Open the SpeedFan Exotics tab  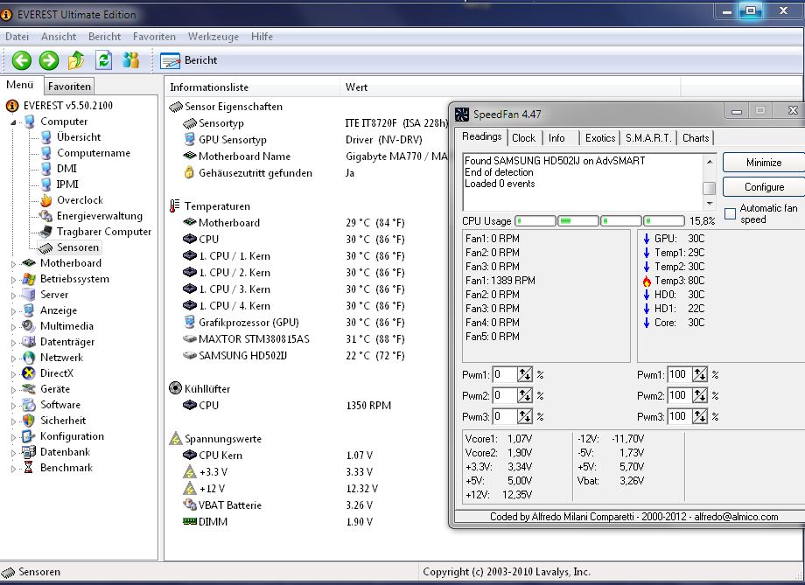[x=600, y=138]
